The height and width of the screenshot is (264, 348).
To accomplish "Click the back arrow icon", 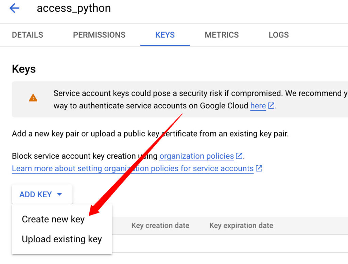I will pos(15,8).
